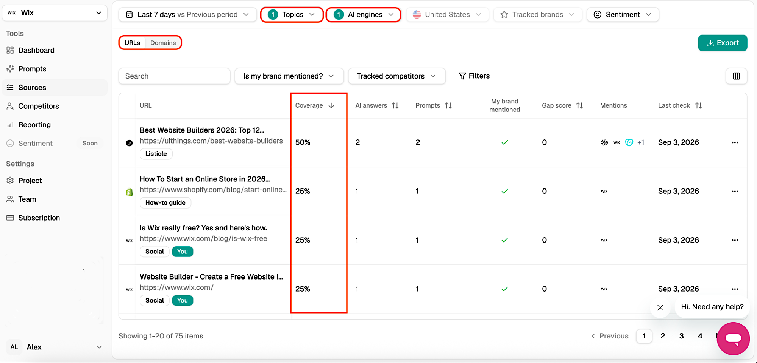Open the Dashboard icon in sidebar
Screen dimensions: 757x363
[10, 50]
